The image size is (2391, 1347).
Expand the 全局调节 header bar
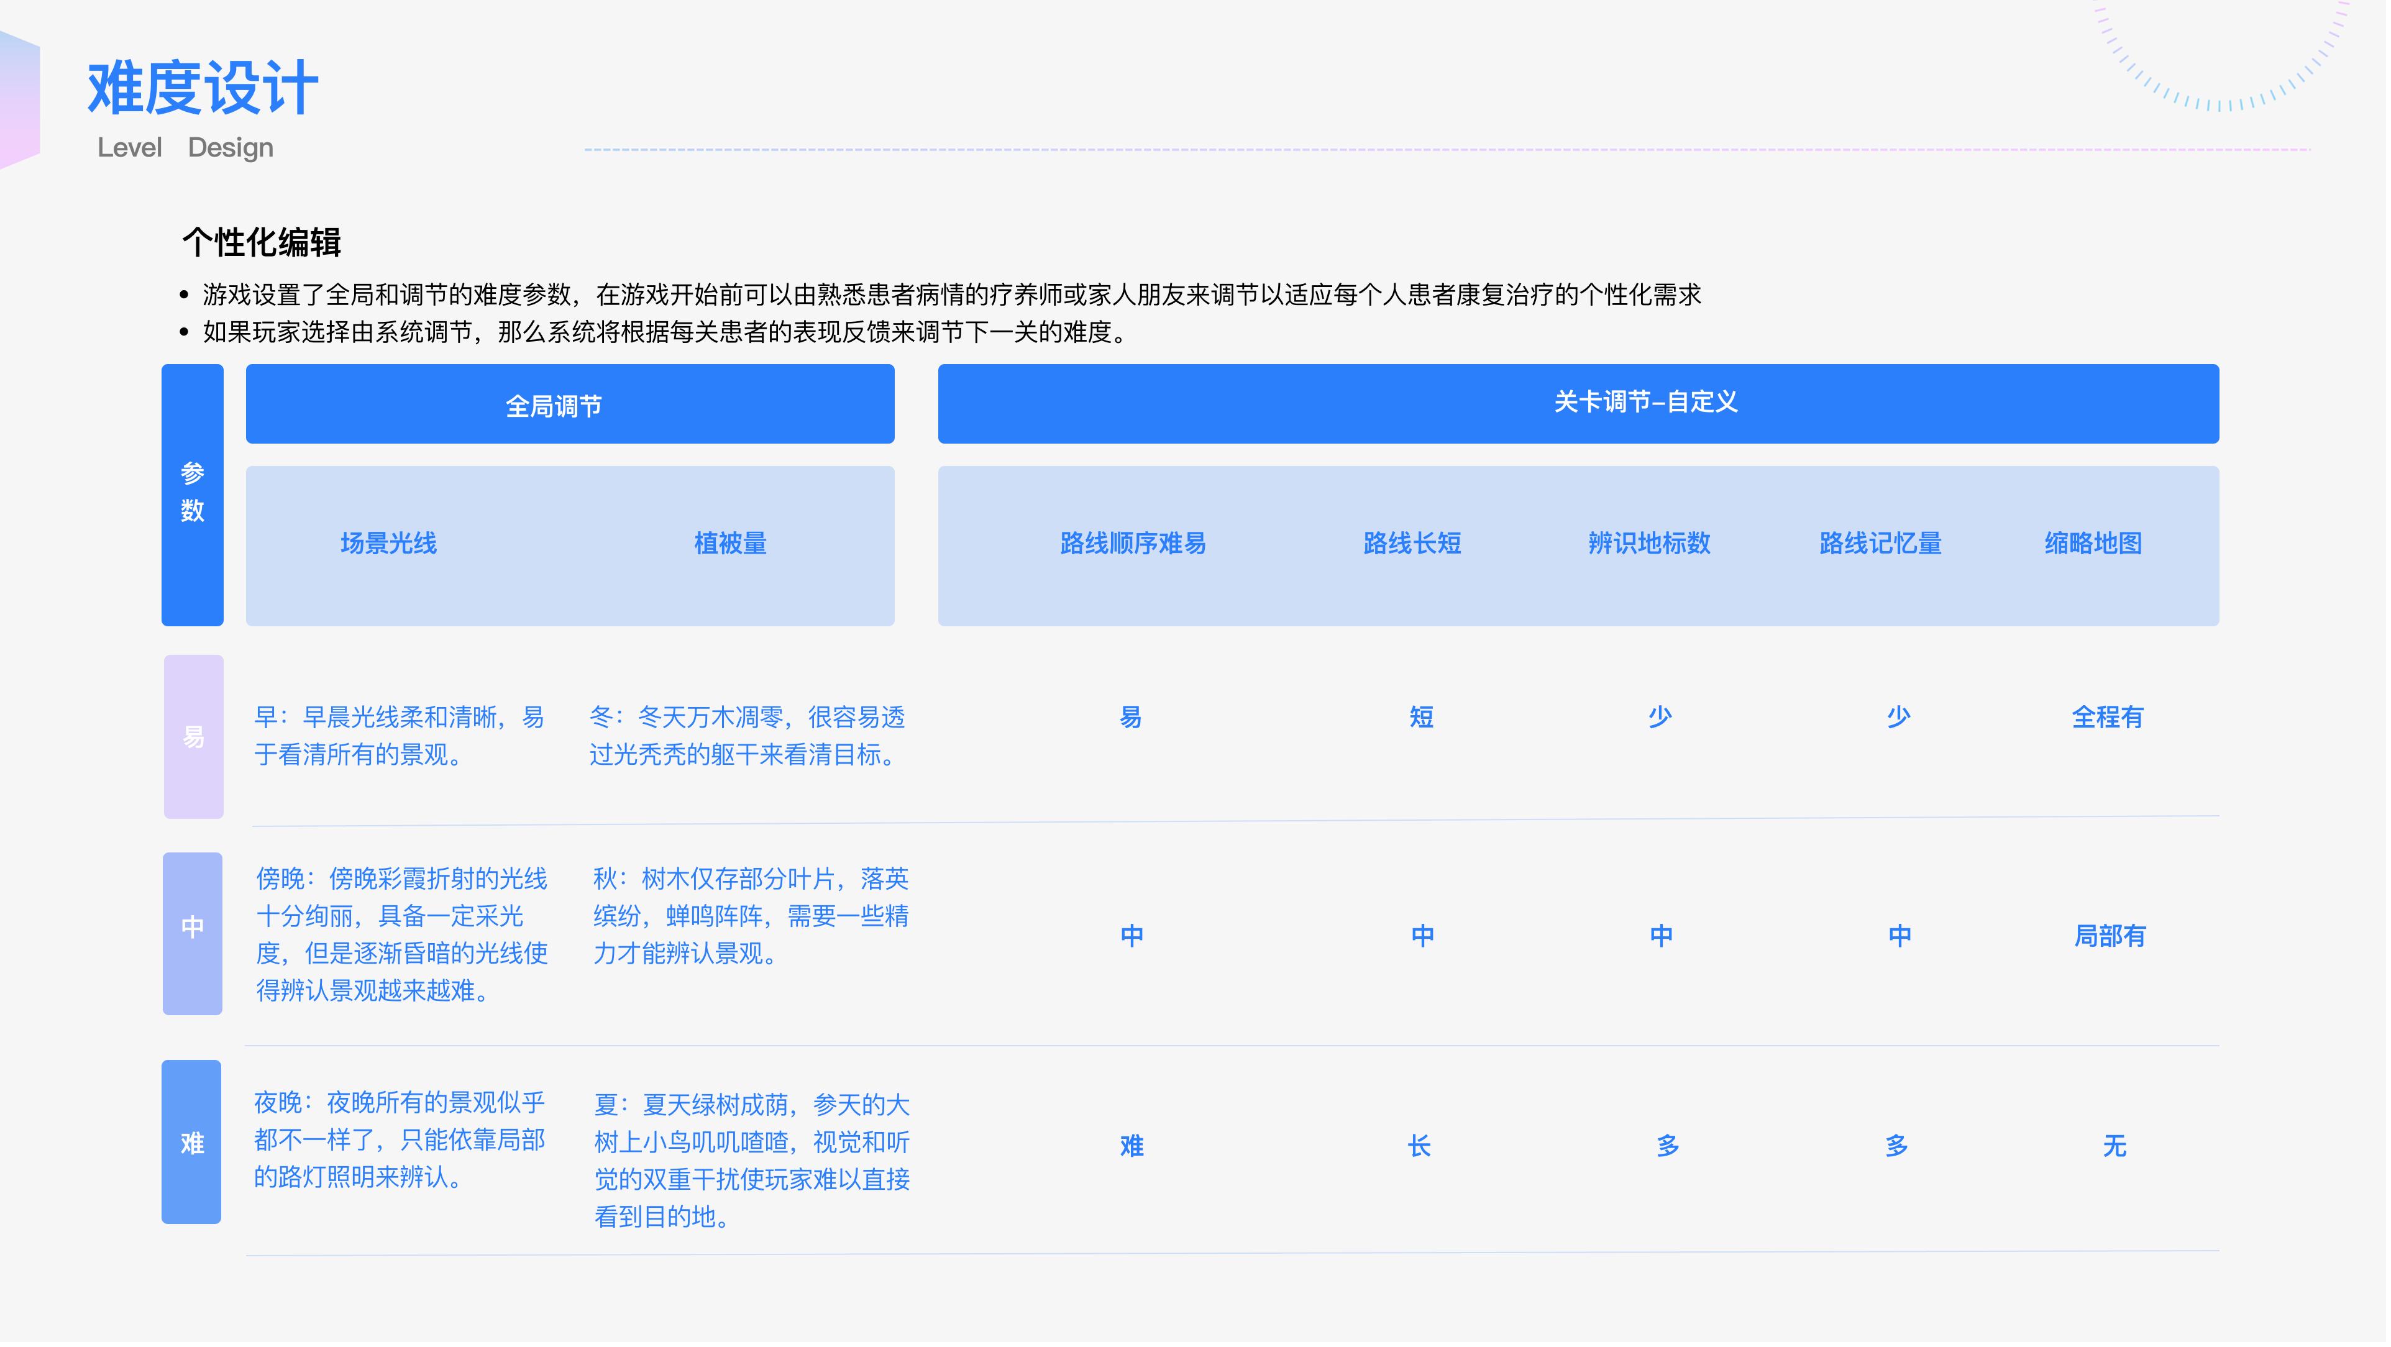(x=569, y=403)
